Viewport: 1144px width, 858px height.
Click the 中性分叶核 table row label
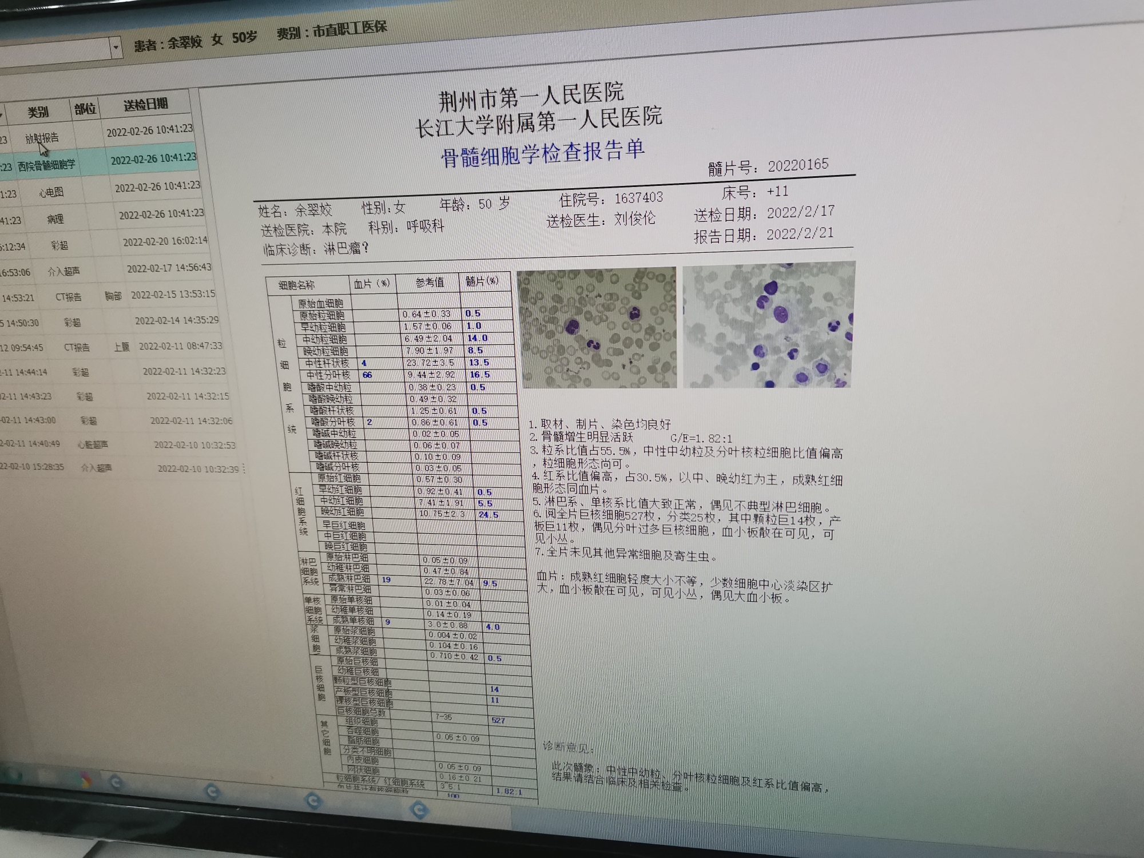tap(328, 375)
